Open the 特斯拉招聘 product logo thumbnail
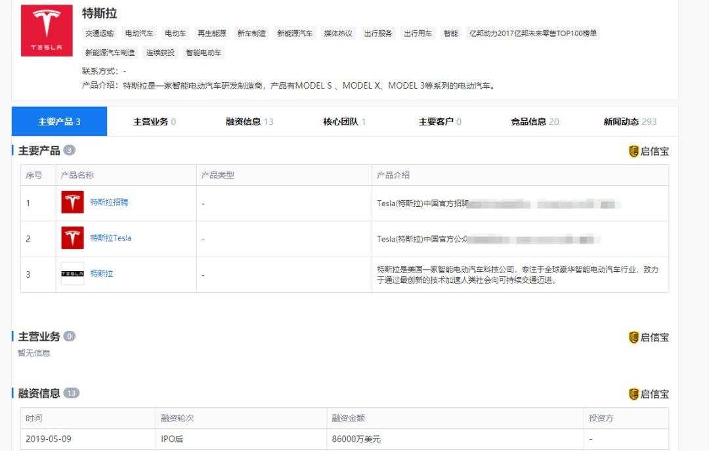709x451 pixels. (72, 202)
